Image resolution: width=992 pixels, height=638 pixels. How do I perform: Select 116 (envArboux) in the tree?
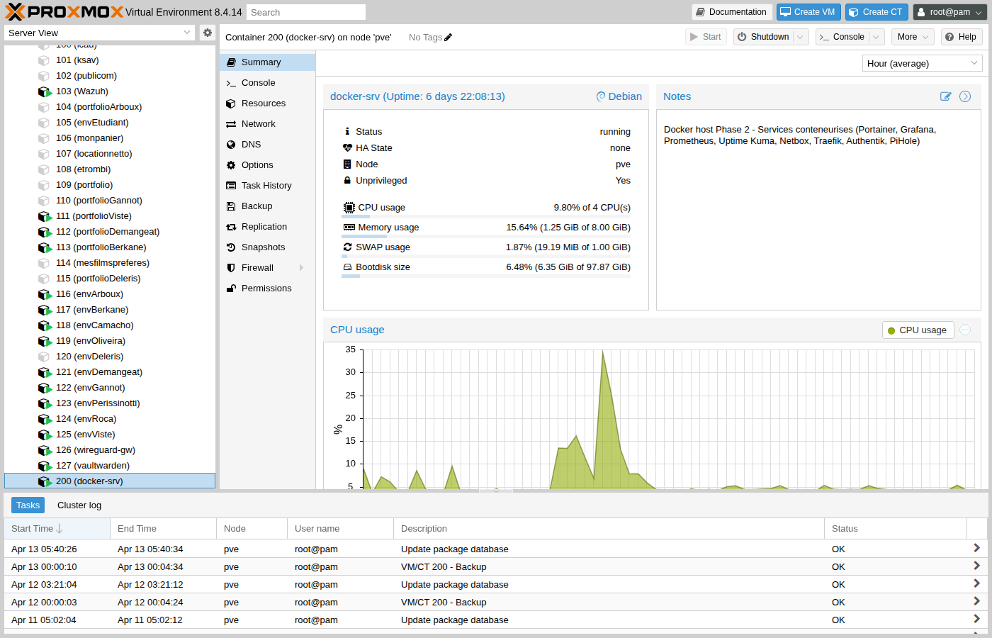[110, 294]
